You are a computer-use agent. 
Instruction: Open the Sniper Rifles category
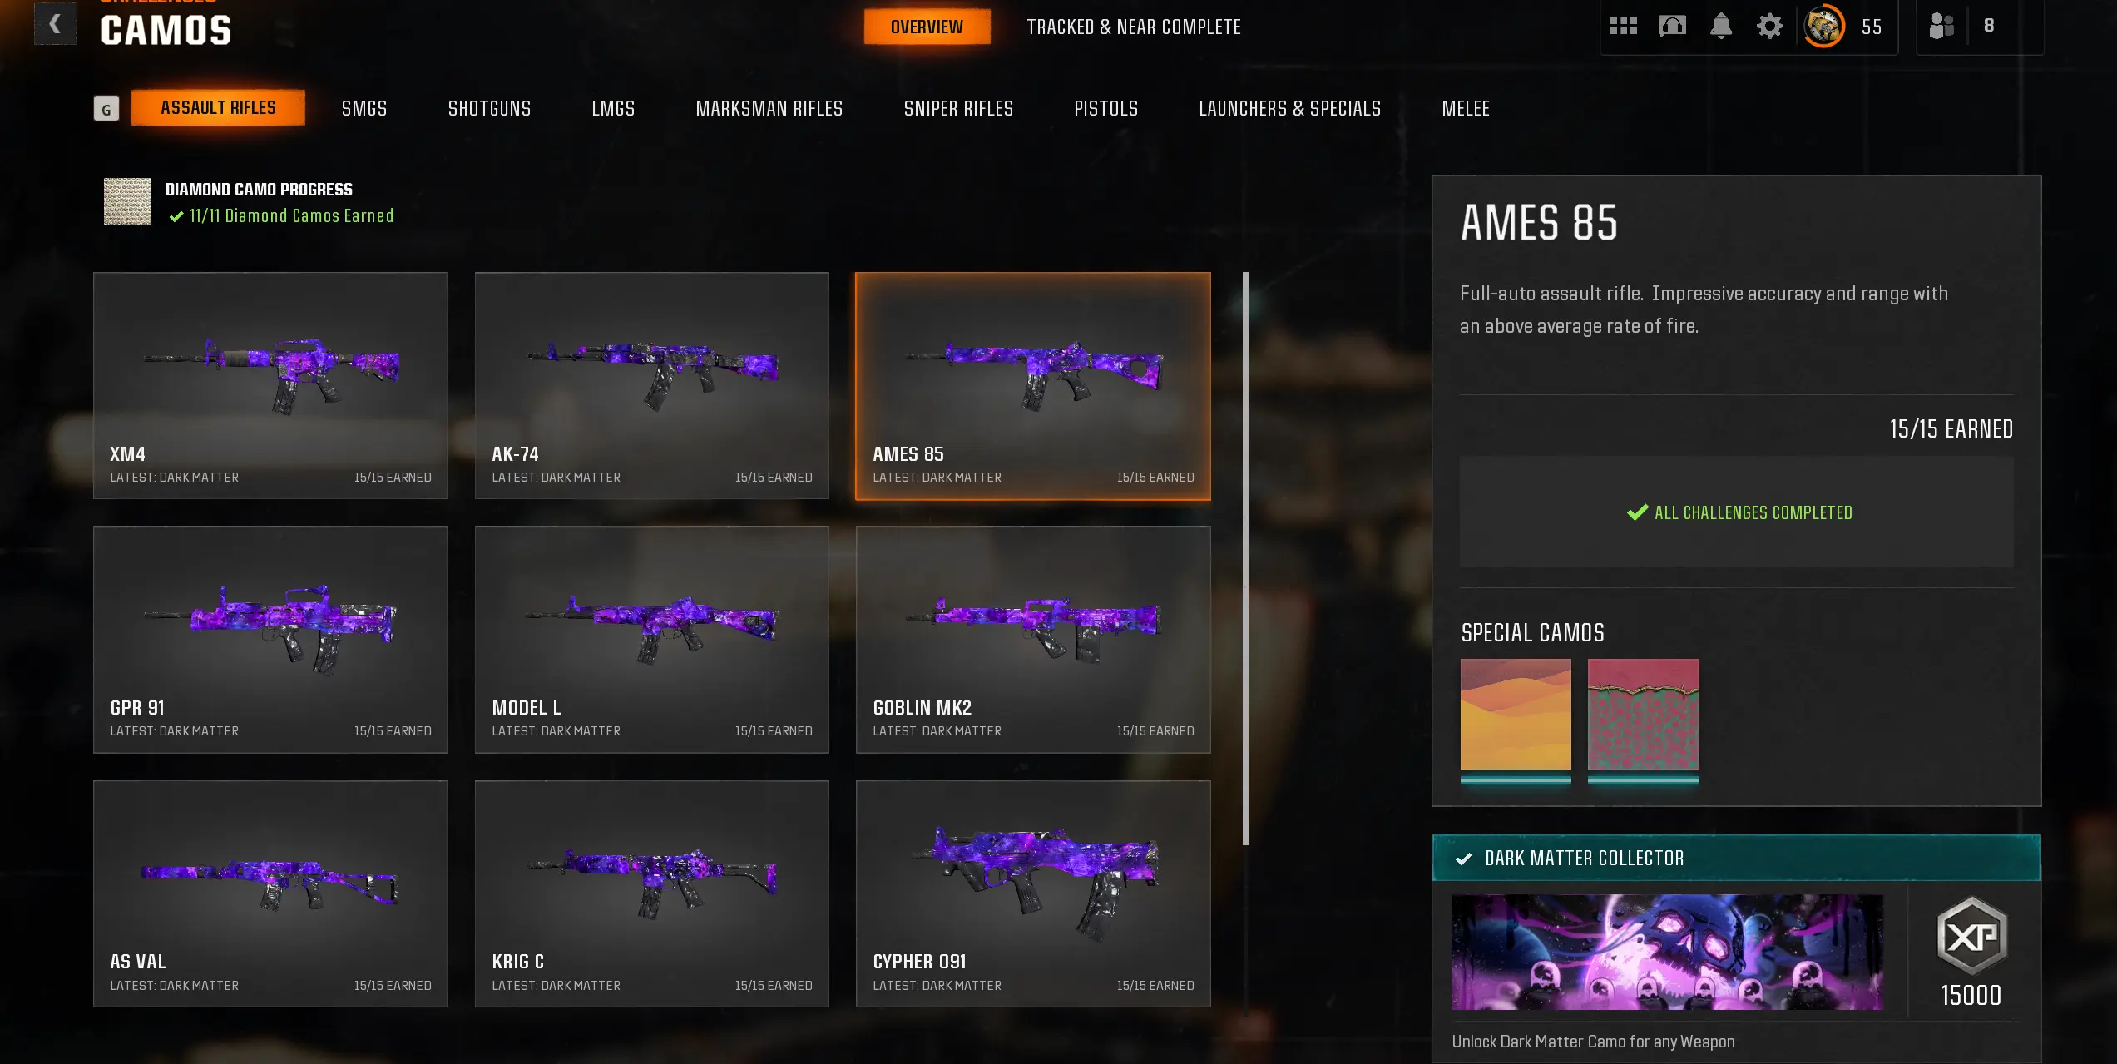[958, 109]
